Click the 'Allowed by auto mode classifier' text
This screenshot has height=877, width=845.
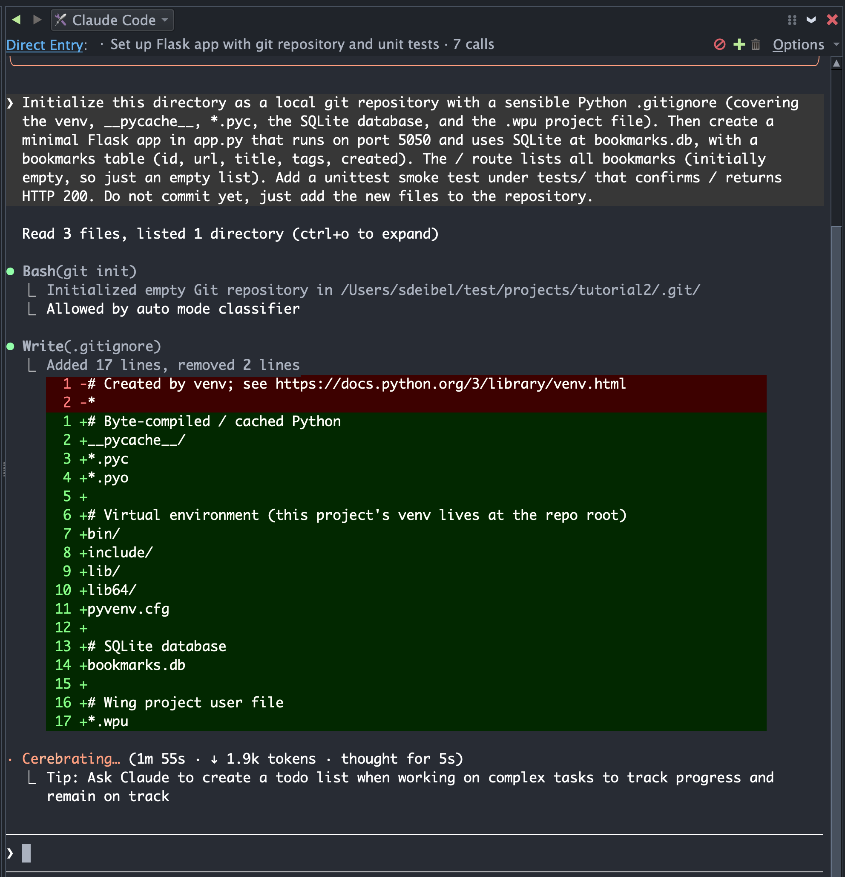(x=173, y=309)
